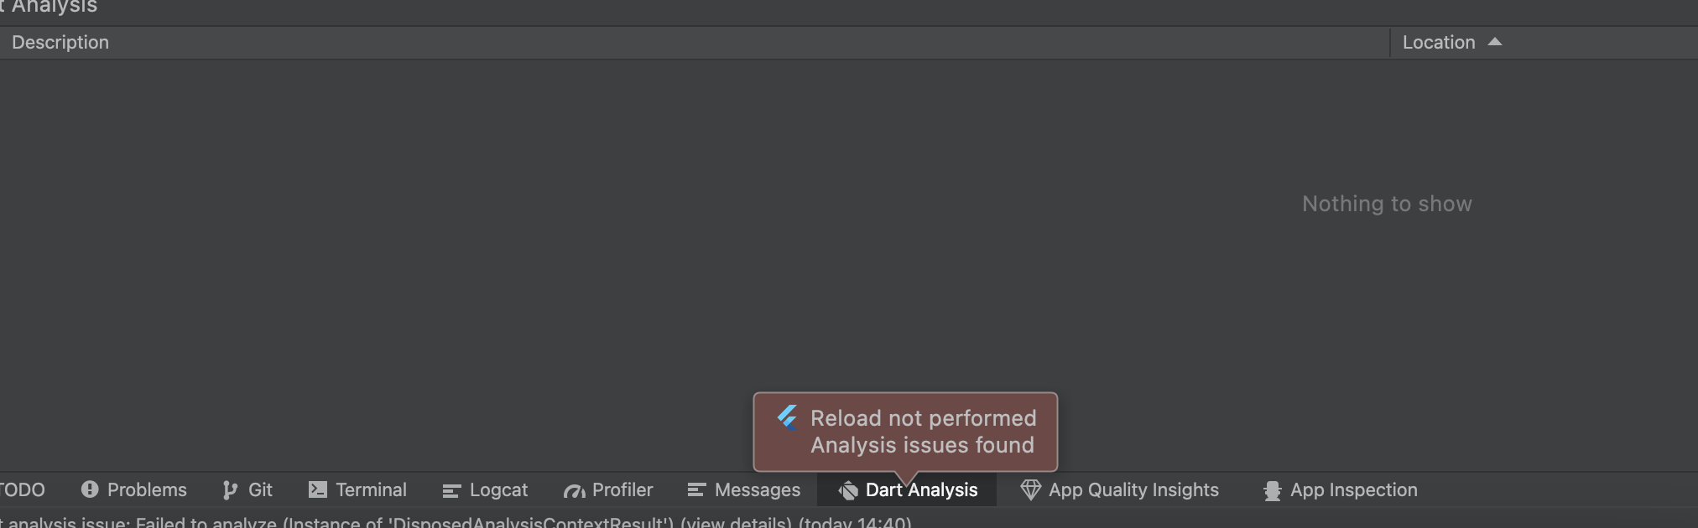Image resolution: width=1698 pixels, height=528 pixels.
Task: Click the Terminal icon in the tool window bar
Action: click(x=317, y=489)
